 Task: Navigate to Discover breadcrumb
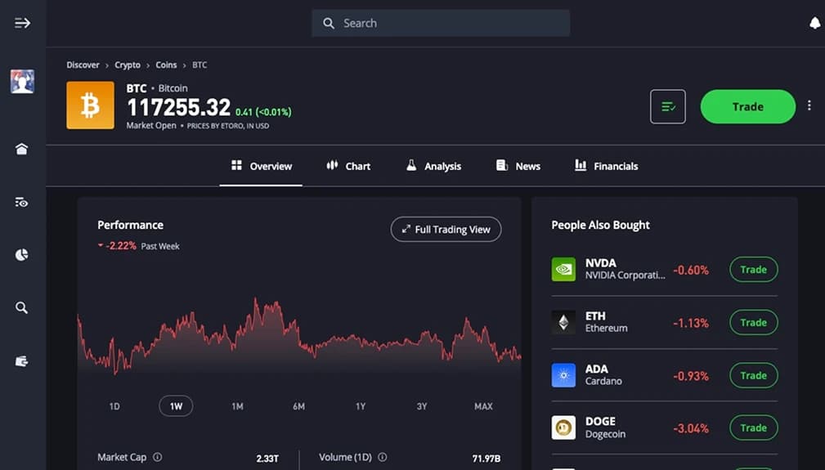click(x=83, y=65)
